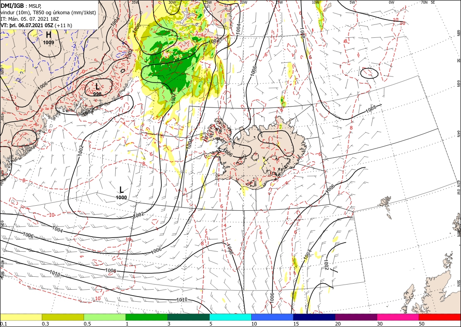Click the red 50 mm legend swatch
This screenshot has height=327, width=461.
[440, 317]
